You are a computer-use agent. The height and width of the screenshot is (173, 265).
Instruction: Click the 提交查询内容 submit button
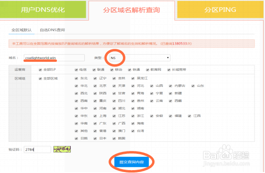(x=132, y=162)
